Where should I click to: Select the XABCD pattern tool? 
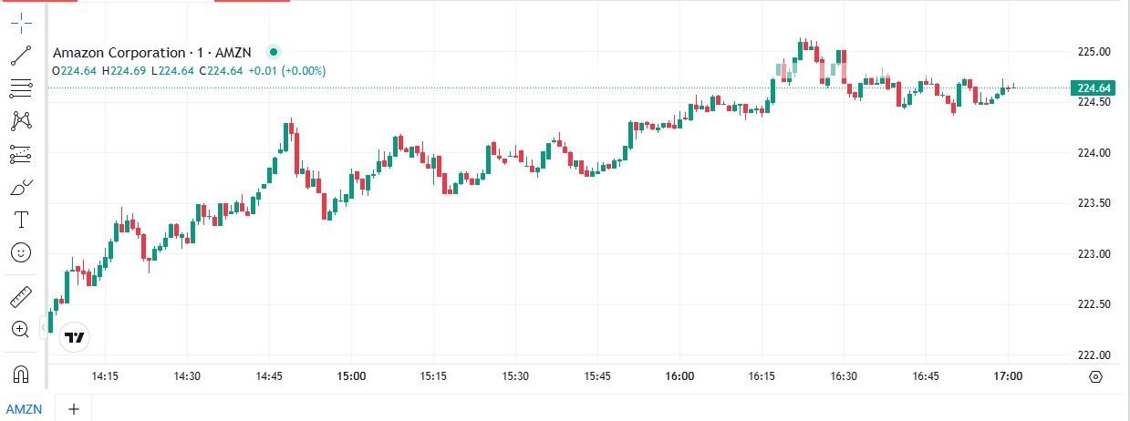coord(21,120)
